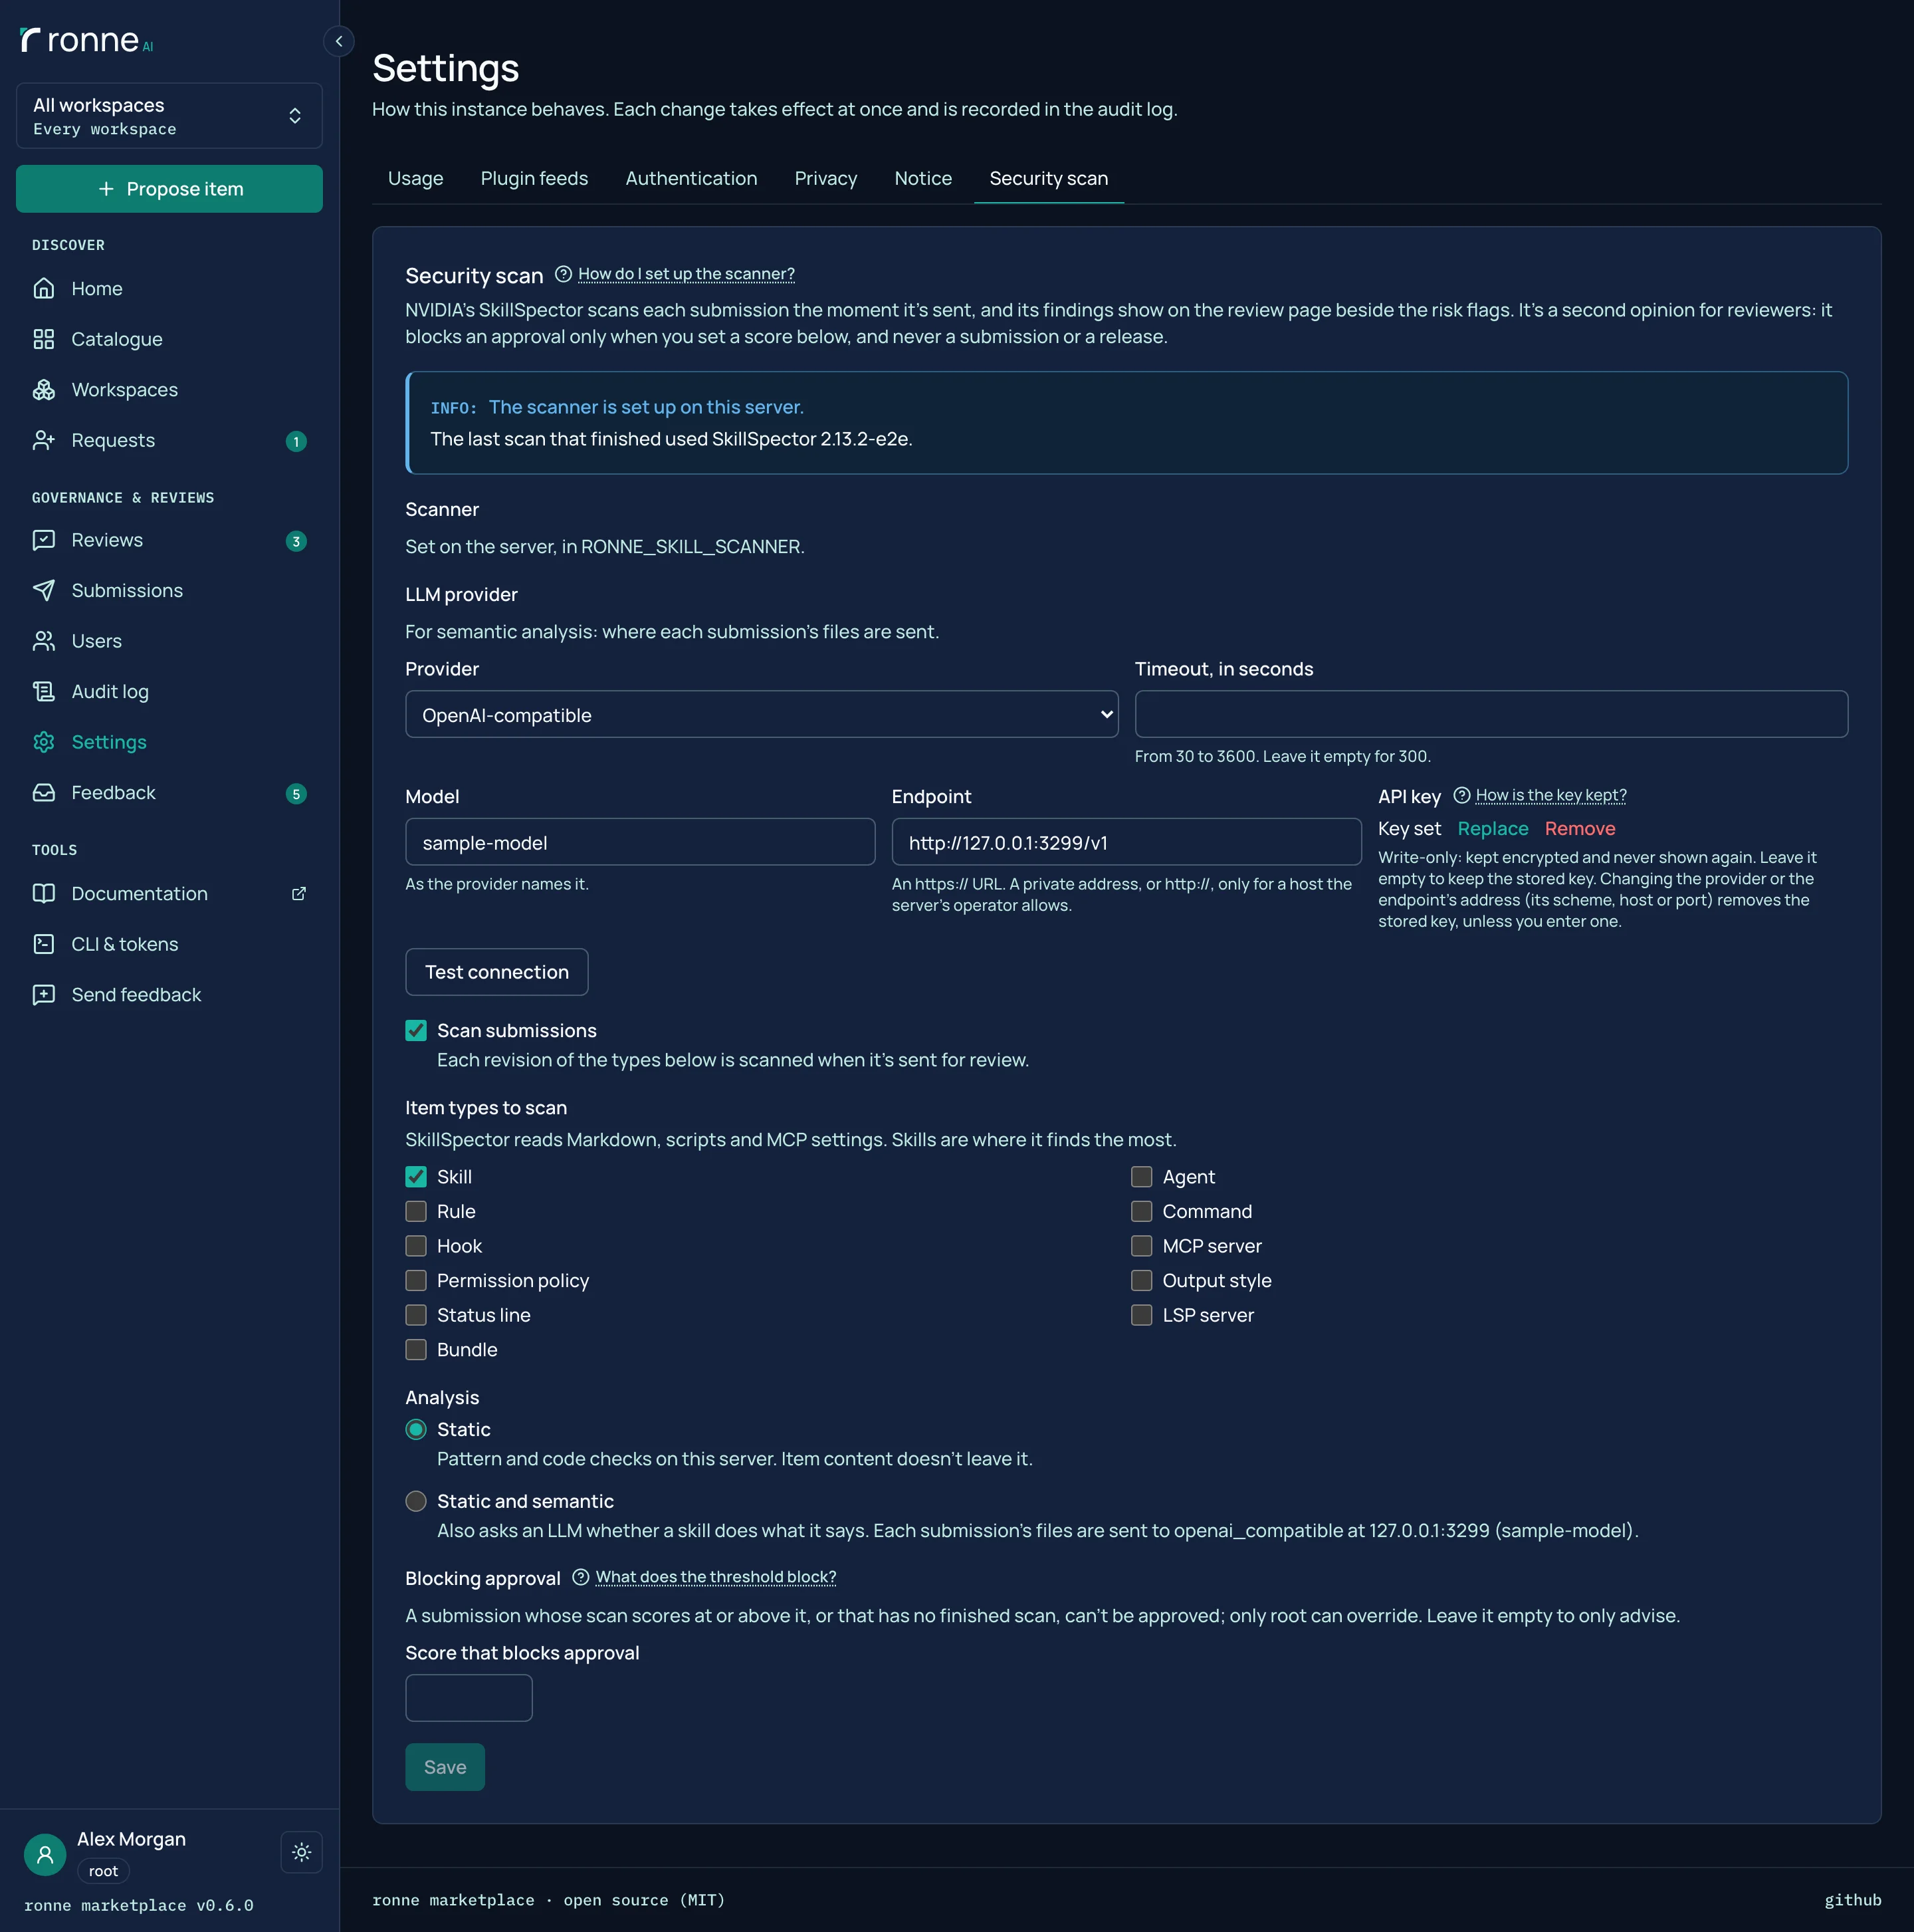Open the 'How do I set up the scanner?' help link
The width and height of the screenshot is (1914, 1932).
tap(686, 274)
